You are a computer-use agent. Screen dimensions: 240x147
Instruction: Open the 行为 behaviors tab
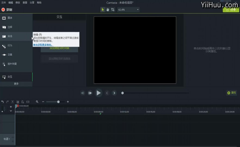pyautogui.click(x=16, y=46)
